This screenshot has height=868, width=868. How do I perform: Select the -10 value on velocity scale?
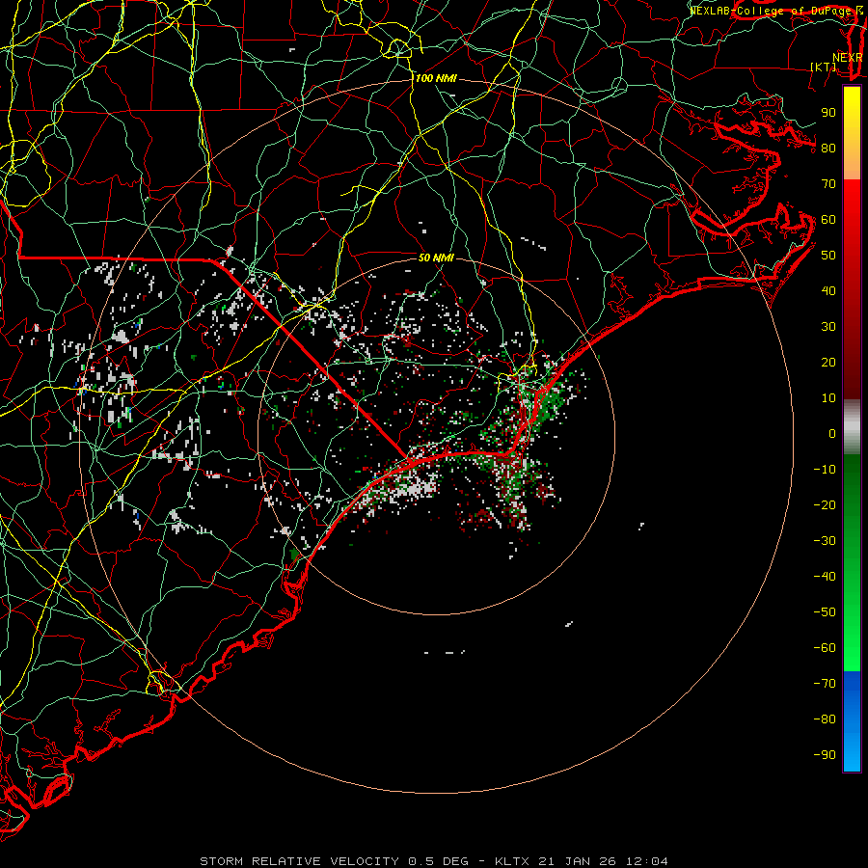click(x=825, y=470)
